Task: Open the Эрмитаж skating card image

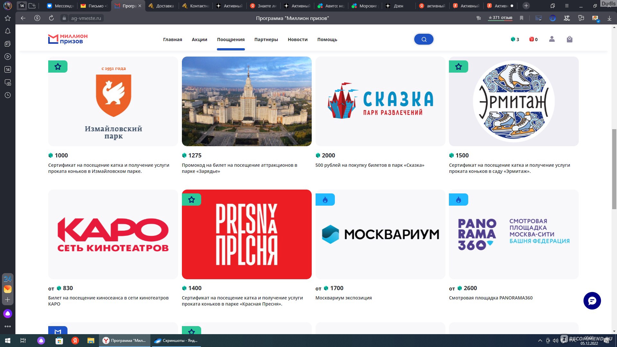Action: point(514,101)
